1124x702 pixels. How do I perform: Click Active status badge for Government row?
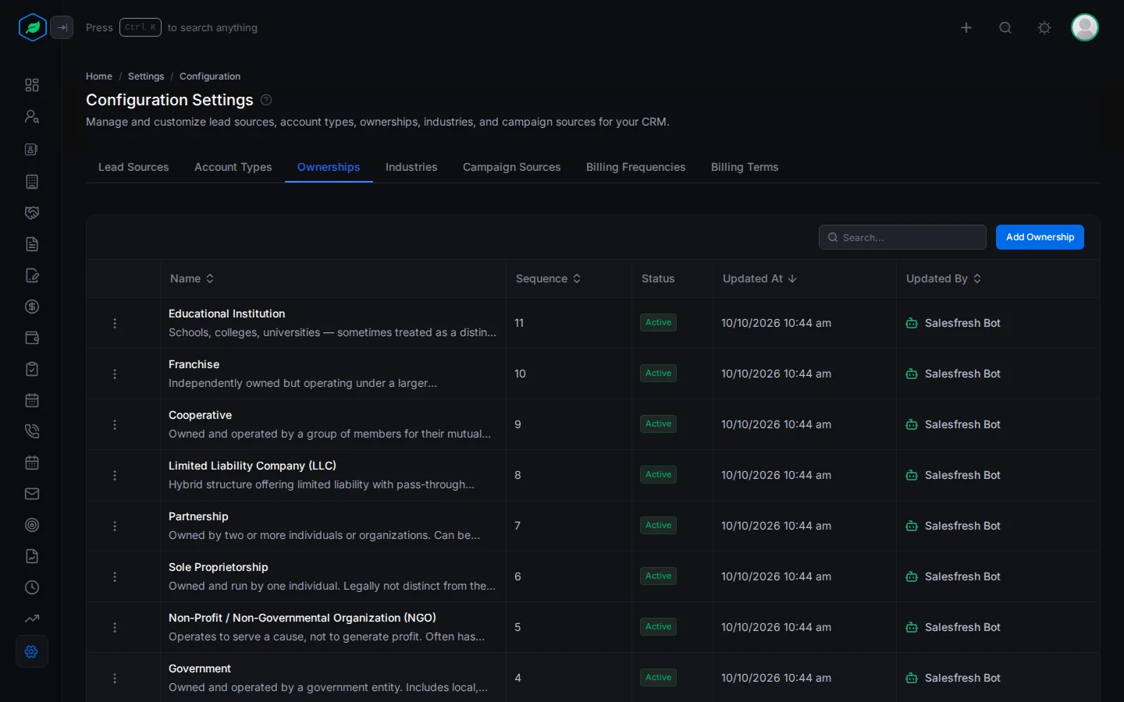tap(658, 678)
